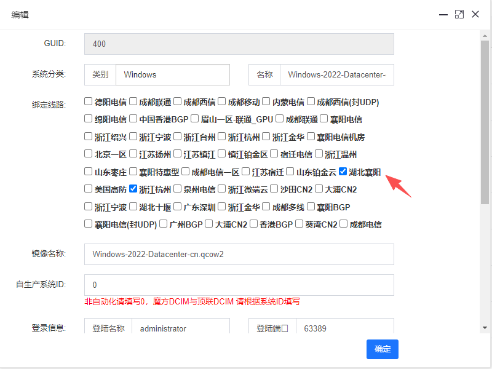
Task: Uncheck the selected 浙江杭州 line
Action: click(x=132, y=189)
